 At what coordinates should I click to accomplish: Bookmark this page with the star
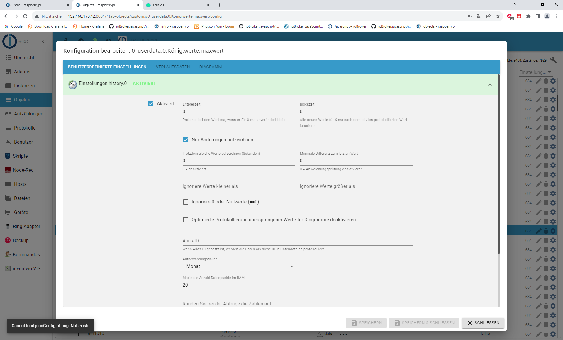coord(498,16)
